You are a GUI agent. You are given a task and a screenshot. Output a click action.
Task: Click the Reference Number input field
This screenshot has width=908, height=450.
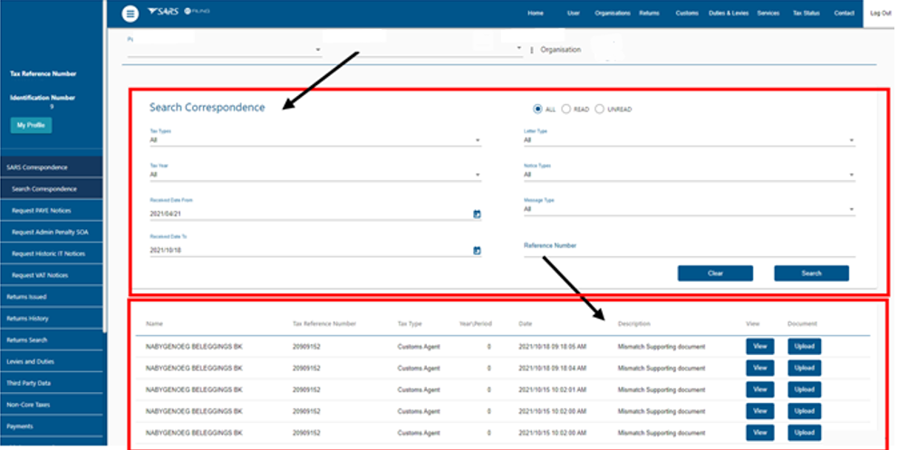click(x=689, y=254)
